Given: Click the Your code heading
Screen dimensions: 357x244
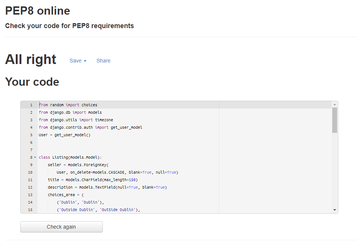Looking at the screenshot, I should (32, 82).
